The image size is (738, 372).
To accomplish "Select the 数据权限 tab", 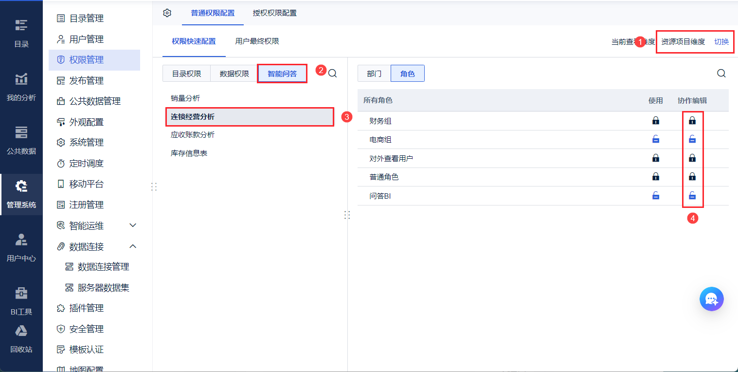I will (234, 74).
